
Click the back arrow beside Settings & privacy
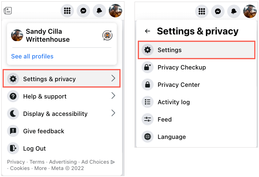[x=148, y=31]
